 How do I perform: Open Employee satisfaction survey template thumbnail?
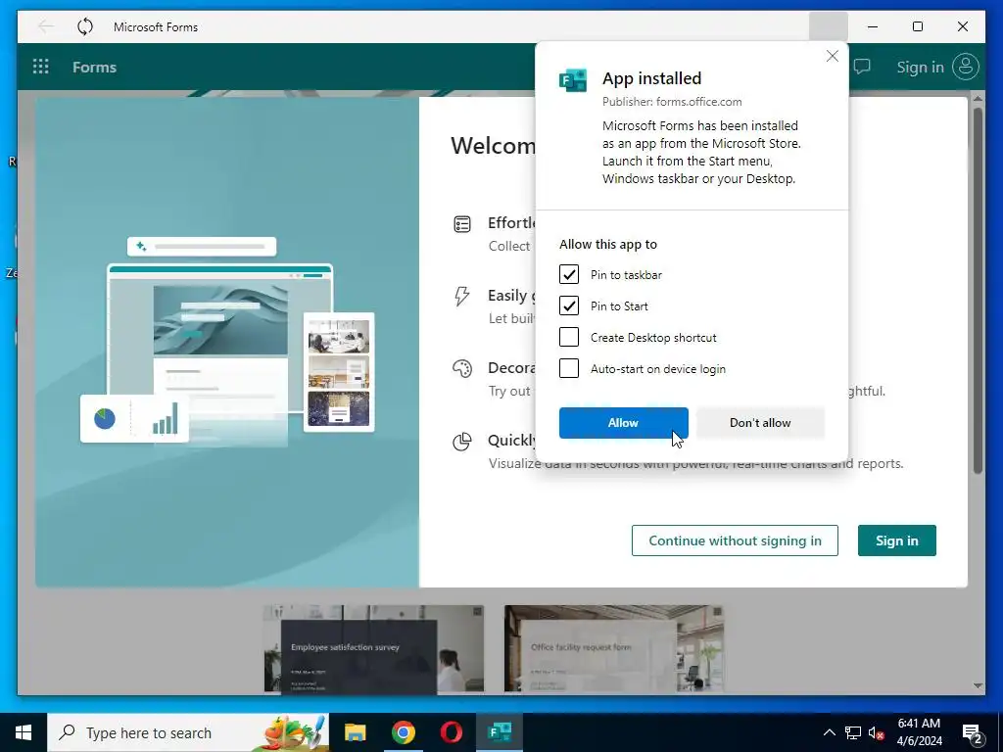tap(373, 648)
